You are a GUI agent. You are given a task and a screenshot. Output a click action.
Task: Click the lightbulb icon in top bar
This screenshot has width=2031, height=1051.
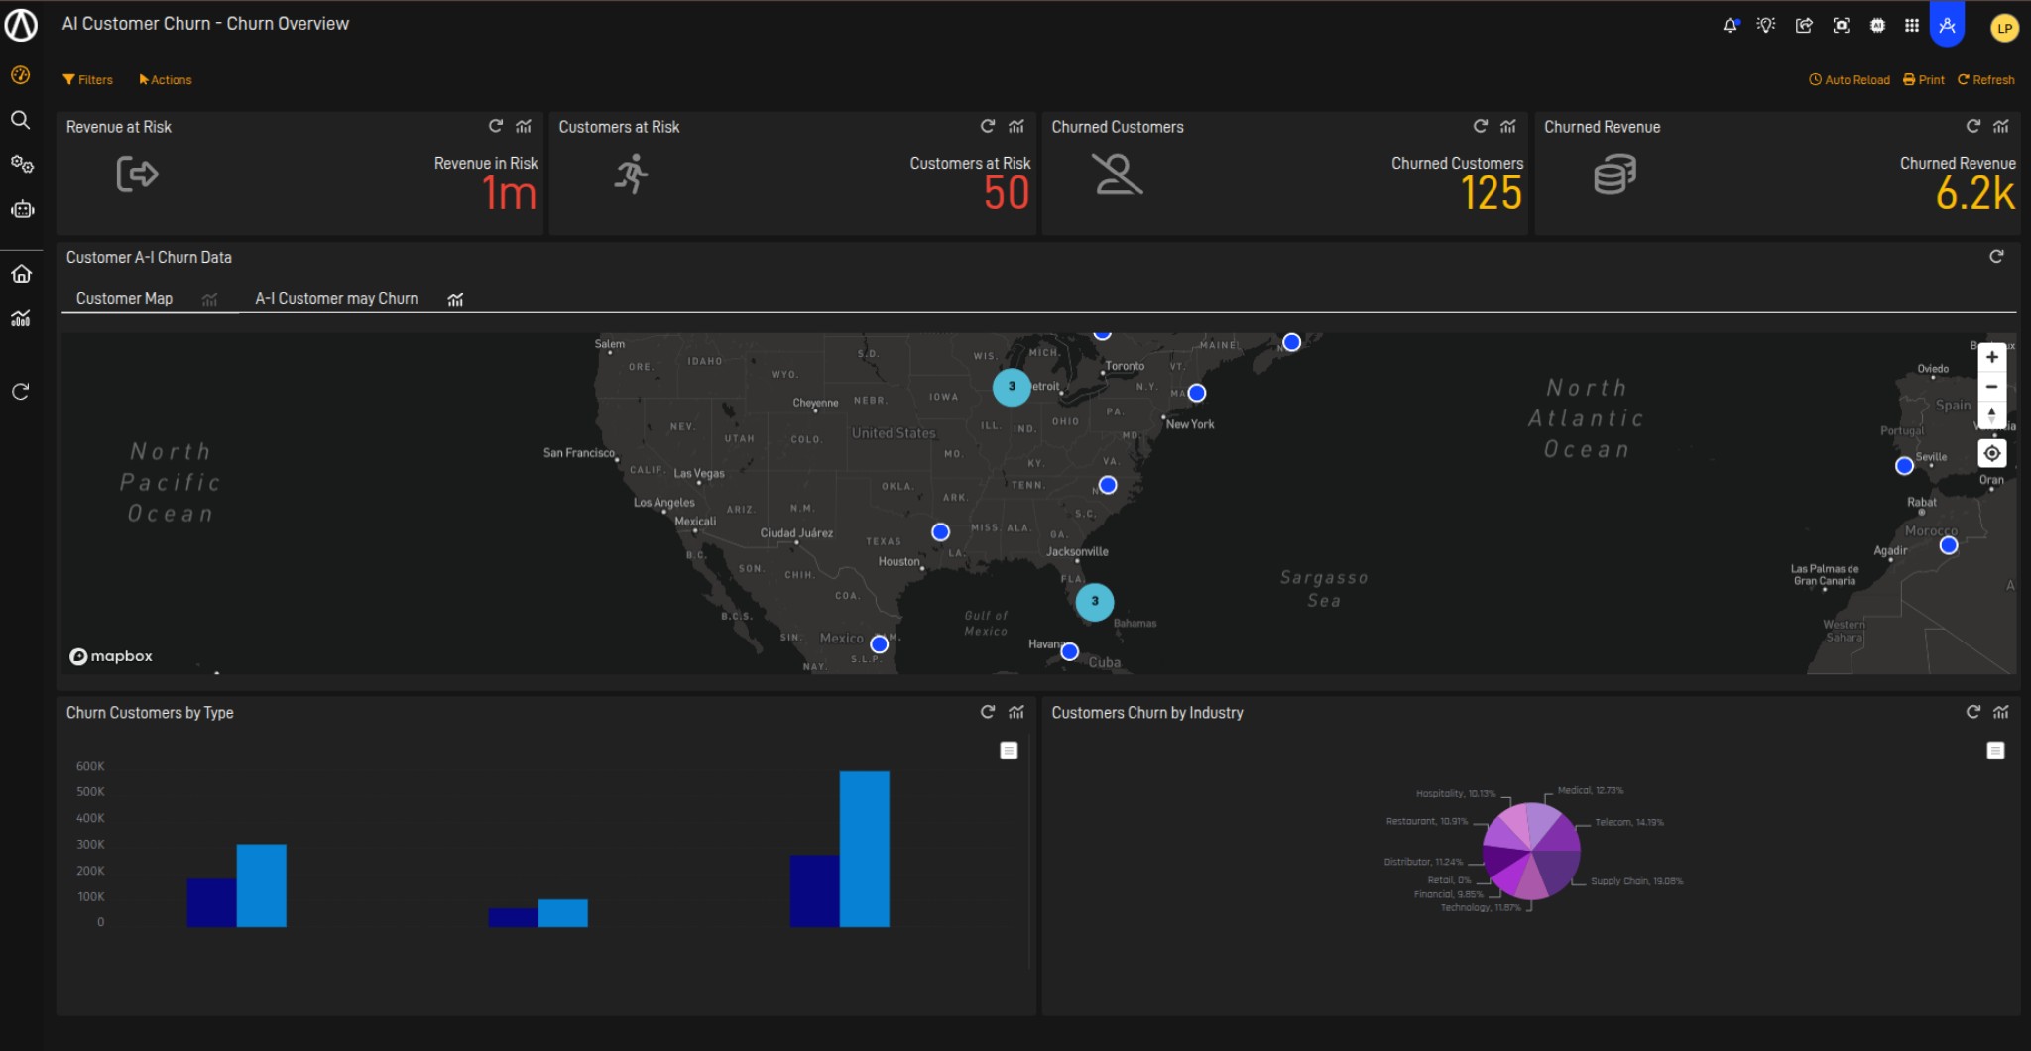[1766, 26]
